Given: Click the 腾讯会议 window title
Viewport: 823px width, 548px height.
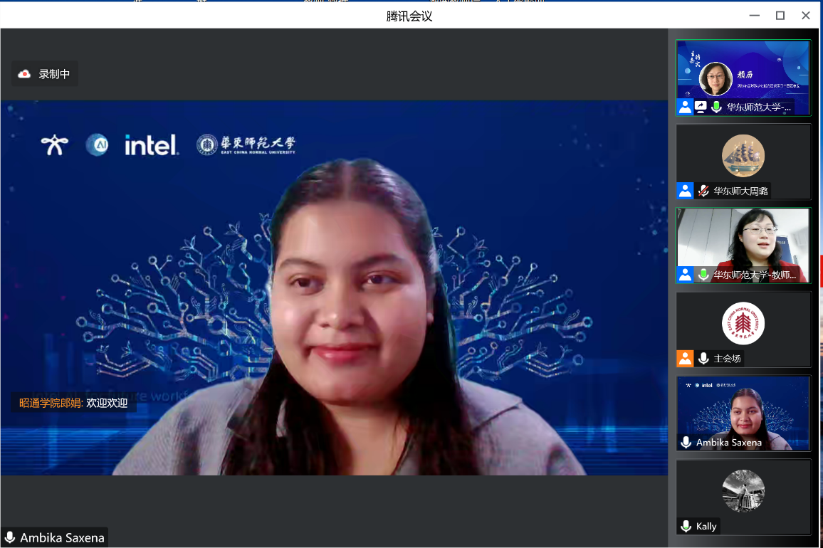Looking at the screenshot, I should pos(409,16).
